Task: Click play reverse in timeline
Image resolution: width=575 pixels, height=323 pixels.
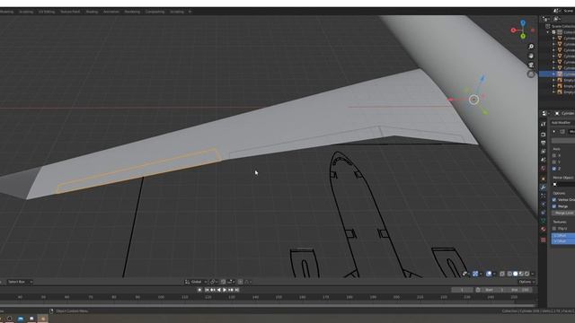Action: 218,290
